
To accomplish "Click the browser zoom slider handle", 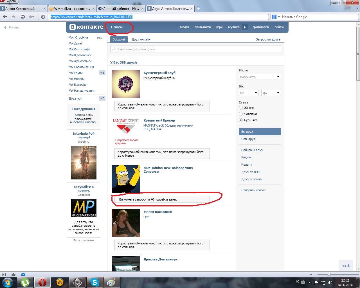I will [x=329, y=274].
